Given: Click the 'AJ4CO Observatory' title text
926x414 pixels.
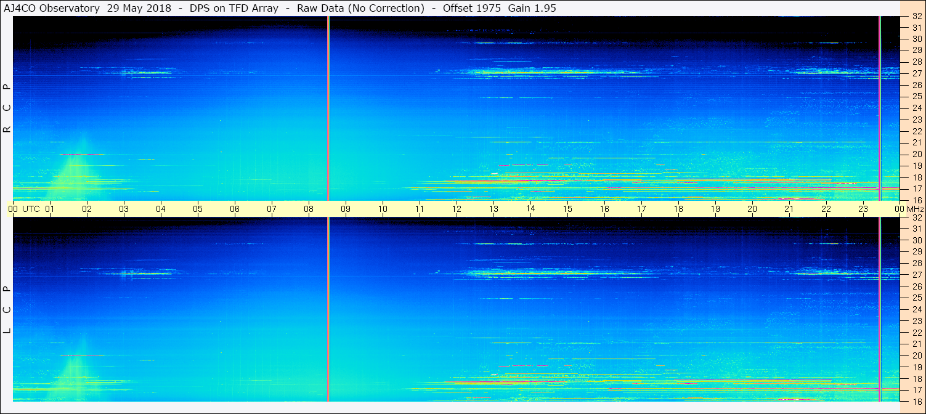Looking at the screenshot, I should 52,8.
